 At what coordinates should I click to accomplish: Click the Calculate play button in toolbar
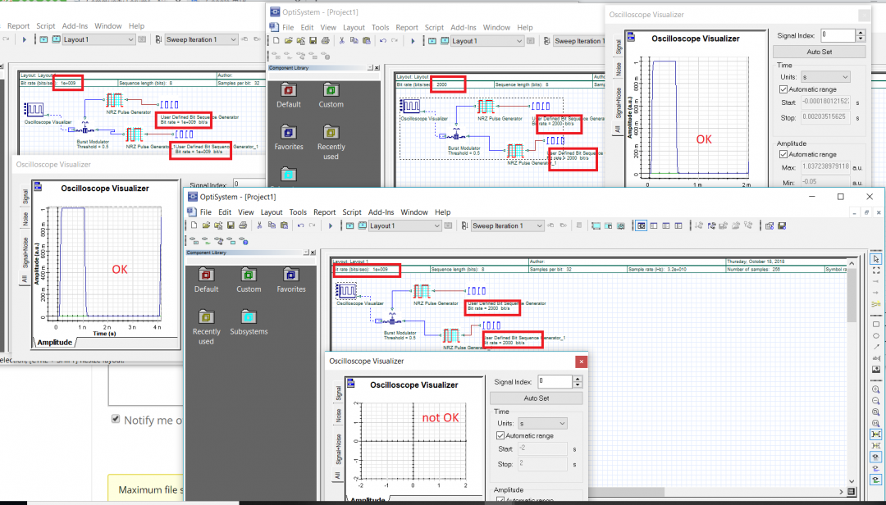331,225
